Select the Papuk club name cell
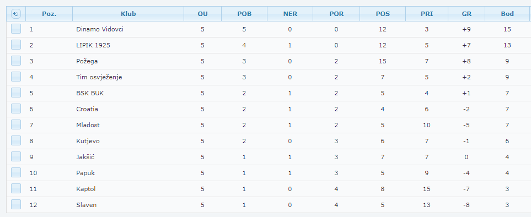 pyautogui.click(x=85, y=173)
